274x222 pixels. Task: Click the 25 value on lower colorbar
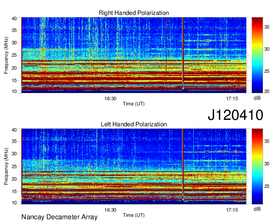[267, 186]
